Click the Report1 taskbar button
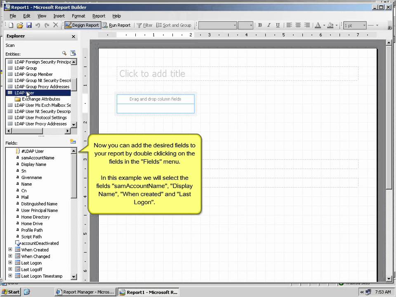The width and height of the screenshot is (396, 297). pyautogui.click(x=148, y=292)
